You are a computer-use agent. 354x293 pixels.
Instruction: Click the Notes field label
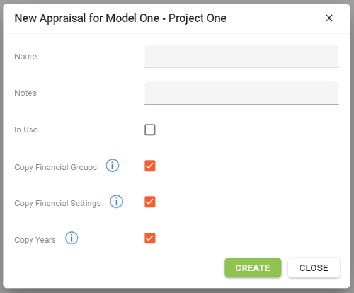26,93
